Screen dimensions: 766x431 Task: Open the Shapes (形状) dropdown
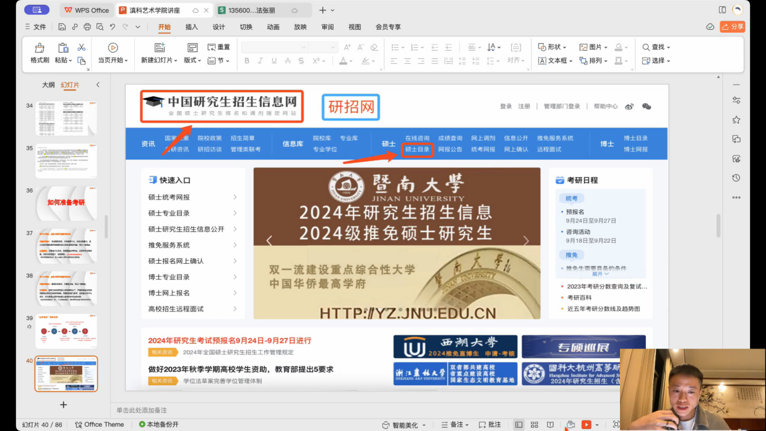coord(553,47)
